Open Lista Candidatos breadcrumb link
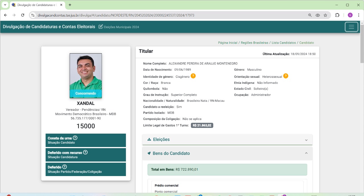This screenshot has width=364, height=196. pyautogui.click(x=284, y=43)
